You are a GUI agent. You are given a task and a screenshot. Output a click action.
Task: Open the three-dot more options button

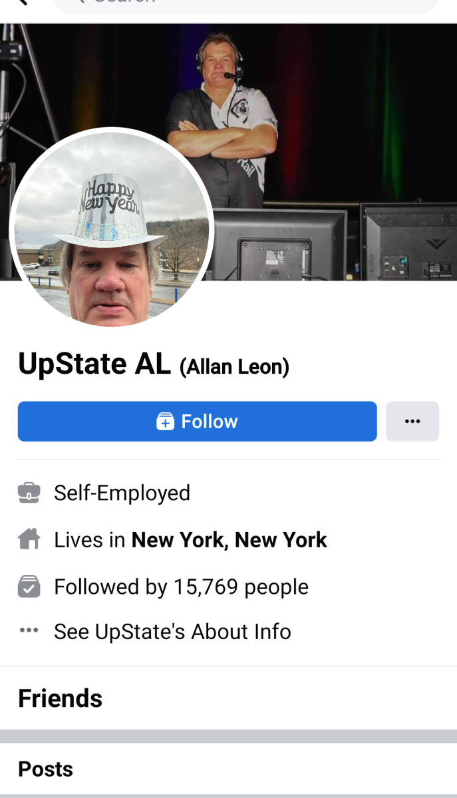tap(412, 421)
